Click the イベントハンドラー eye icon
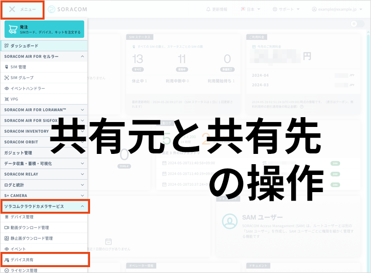Viewport: 371px width, 273px height. pos(7,88)
